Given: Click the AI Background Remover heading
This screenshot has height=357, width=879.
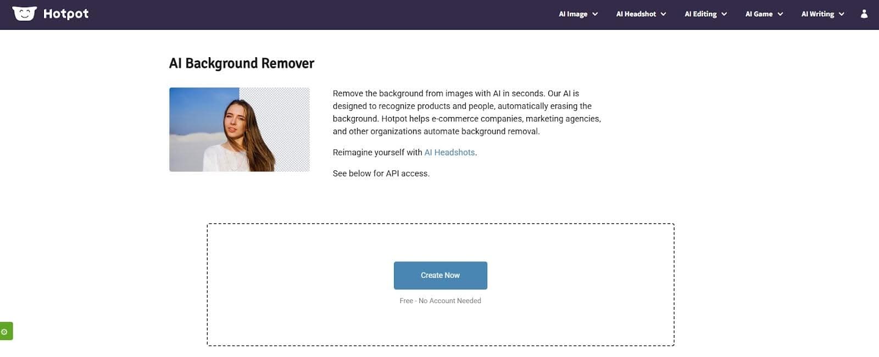Looking at the screenshot, I should point(242,64).
